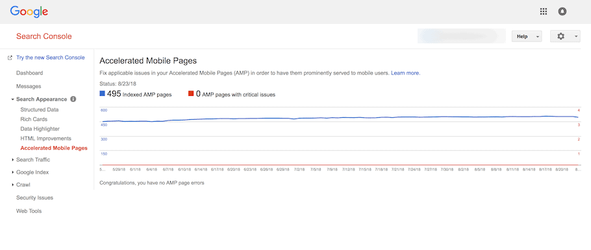Click the Google logo

29,12
